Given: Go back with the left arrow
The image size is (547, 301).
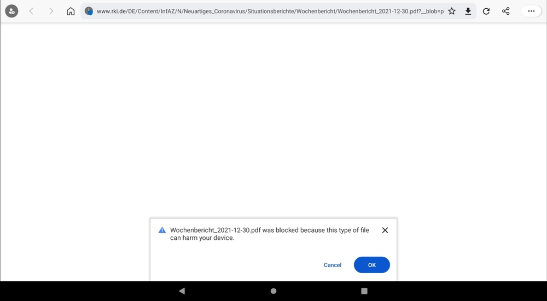Looking at the screenshot, I should [x=31, y=11].
